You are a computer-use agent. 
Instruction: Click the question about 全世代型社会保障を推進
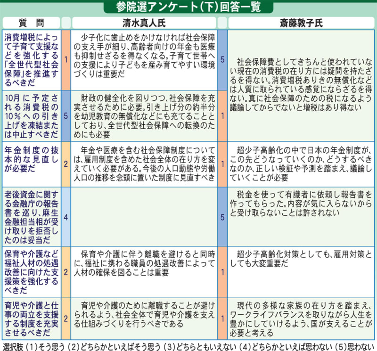click(32, 60)
